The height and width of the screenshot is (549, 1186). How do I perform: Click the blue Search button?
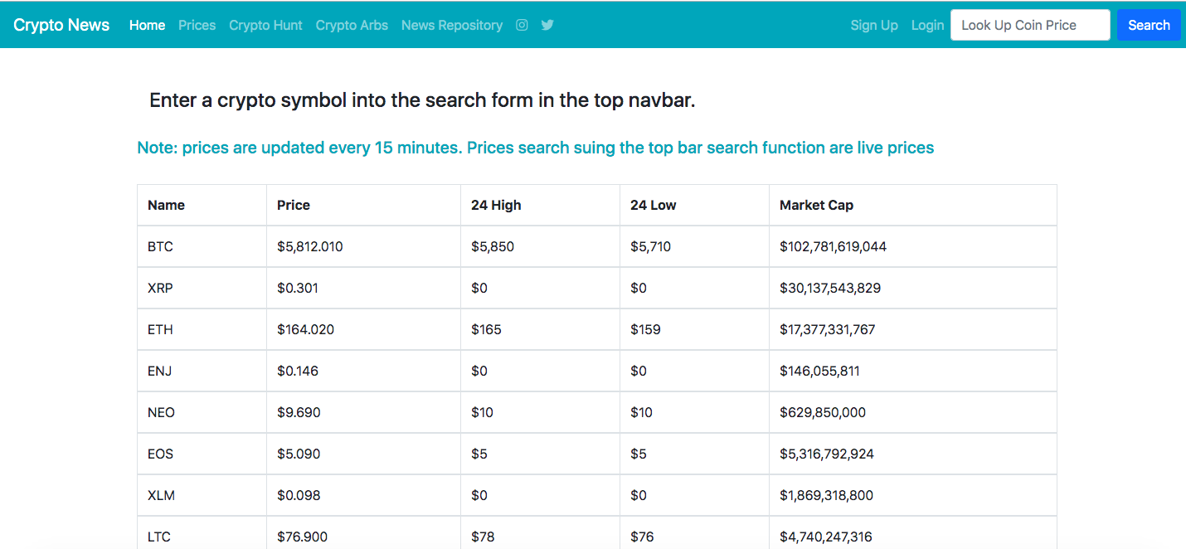(1149, 25)
